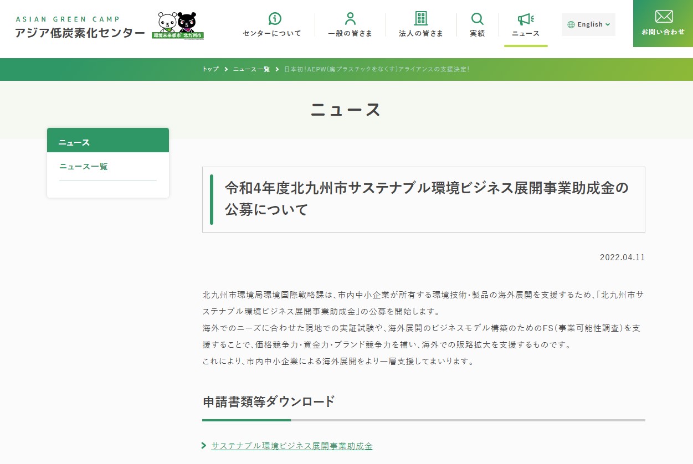
Task: Open 実績 via the magnifying glass icon
Action: 477,18
